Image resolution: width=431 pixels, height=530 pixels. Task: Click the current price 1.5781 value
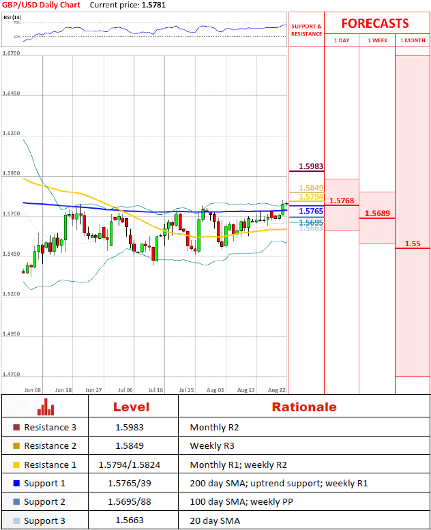click(x=154, y=5)
